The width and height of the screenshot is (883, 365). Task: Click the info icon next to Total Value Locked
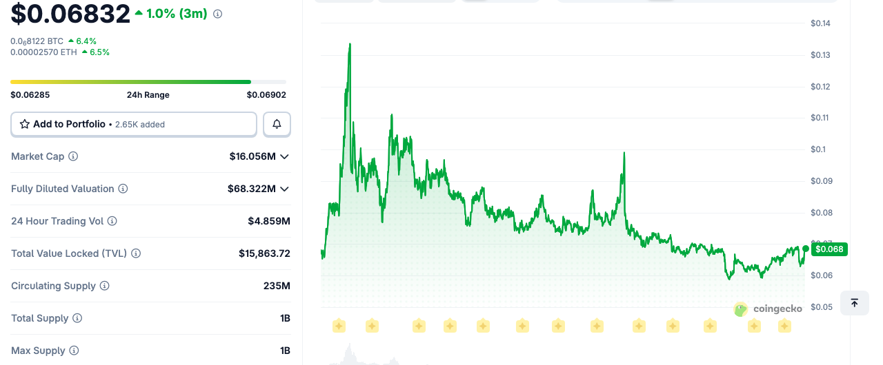click(136, 253)
